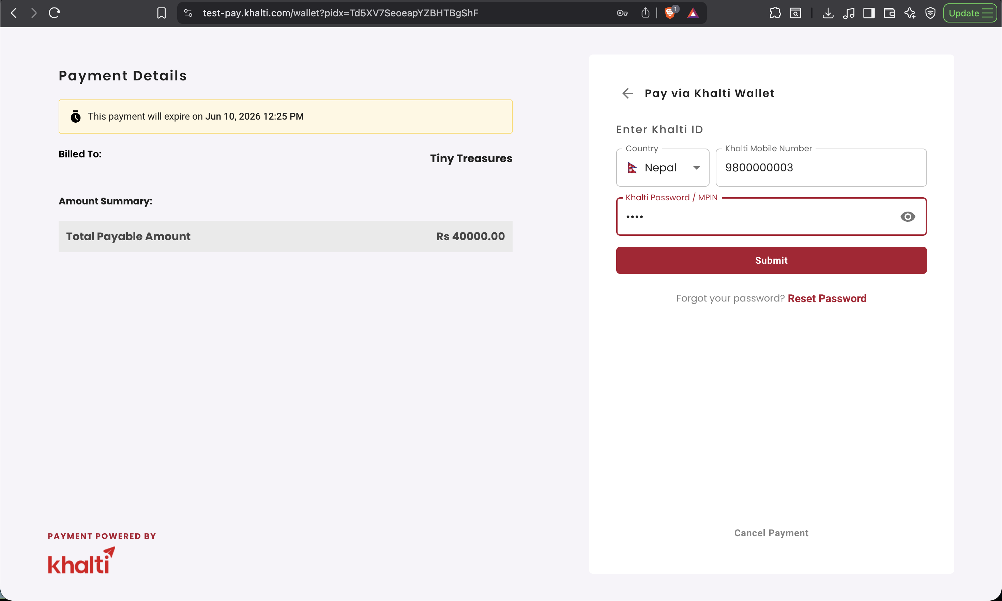This screenshot has width=1002, height=601.
Task: Open Brave Wallet icon
Action: pyautogui.click(x=890, y=13)
